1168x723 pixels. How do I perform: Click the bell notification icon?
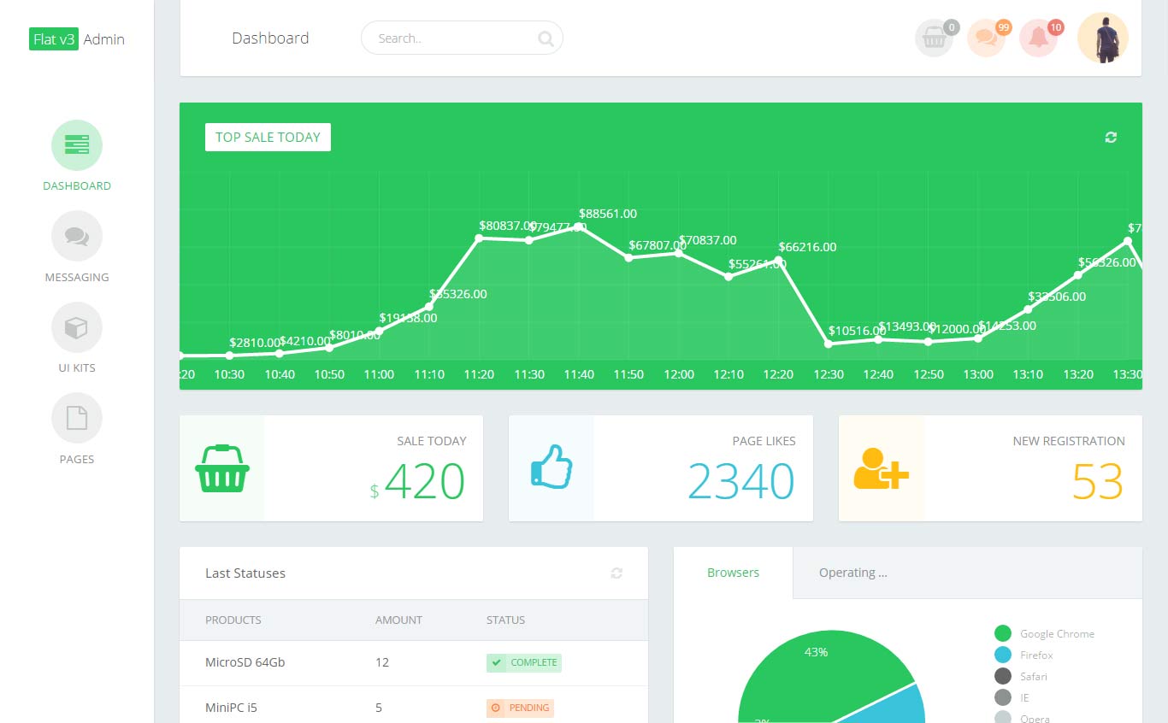click(x=1037, y=38)
